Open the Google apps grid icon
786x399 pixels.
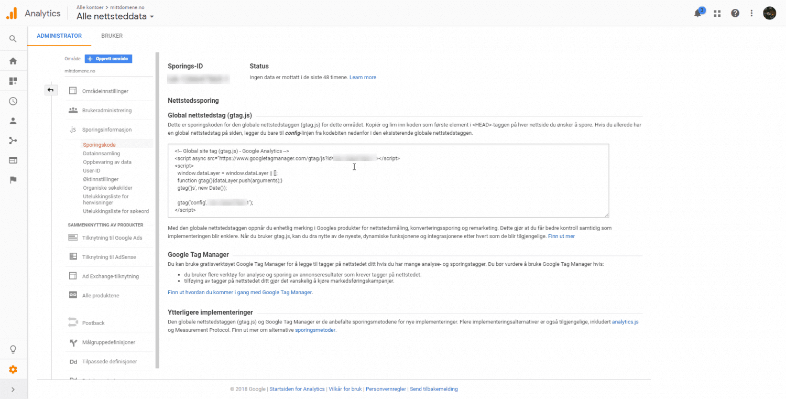717,14
